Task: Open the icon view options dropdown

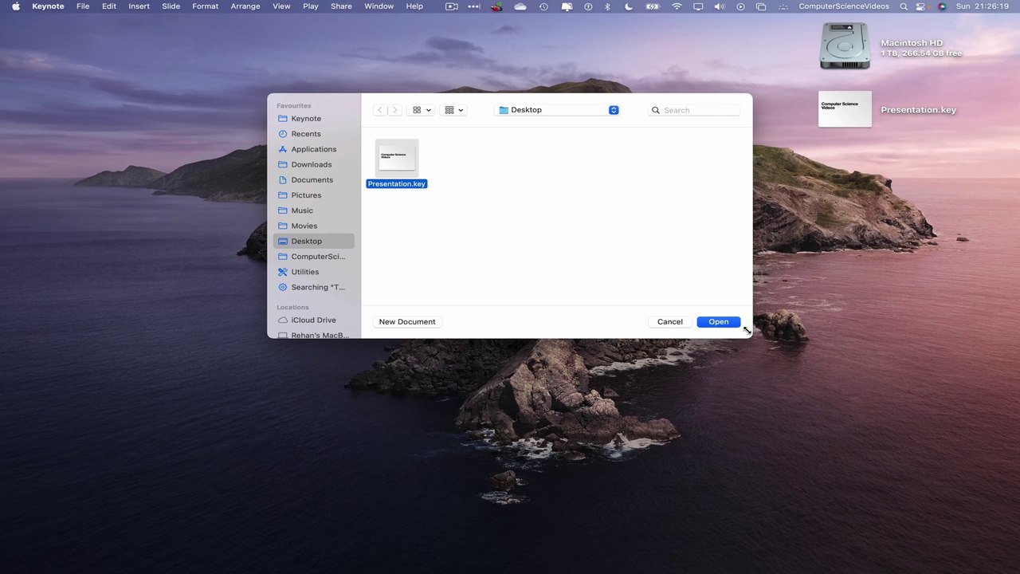Action: tap(421, 110)
